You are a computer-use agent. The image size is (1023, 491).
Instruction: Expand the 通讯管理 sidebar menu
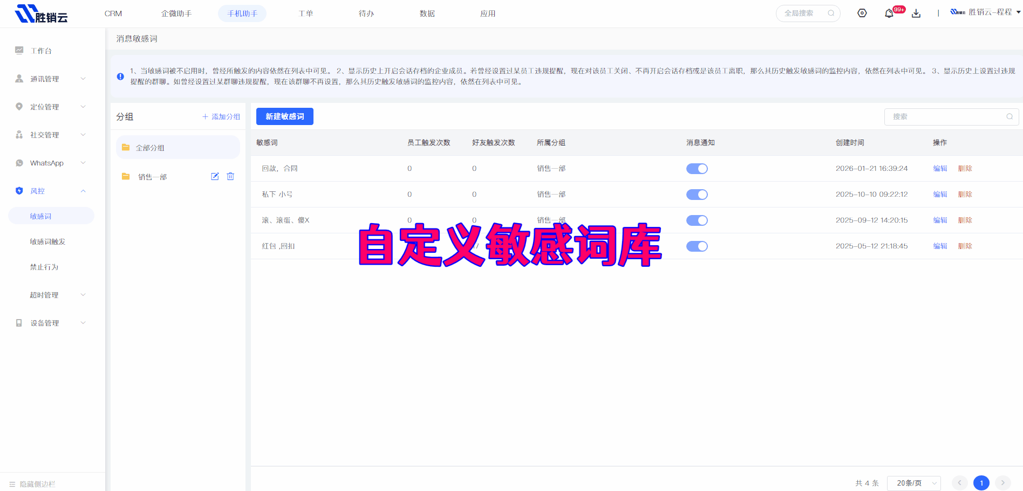click(x=51, y=79)
